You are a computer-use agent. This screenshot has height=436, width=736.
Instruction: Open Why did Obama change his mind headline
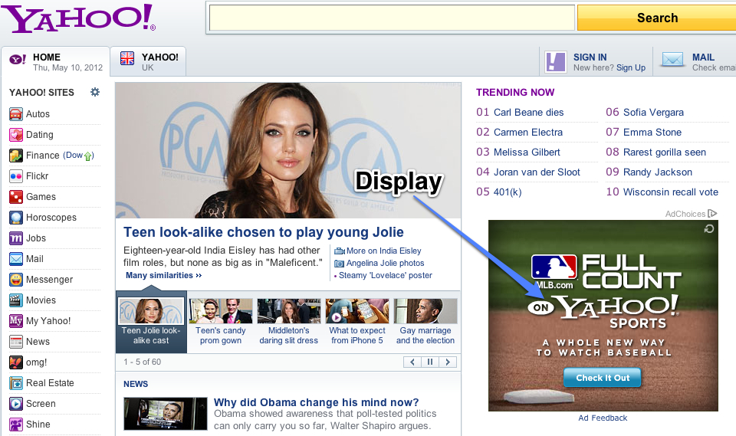(317, 402)
